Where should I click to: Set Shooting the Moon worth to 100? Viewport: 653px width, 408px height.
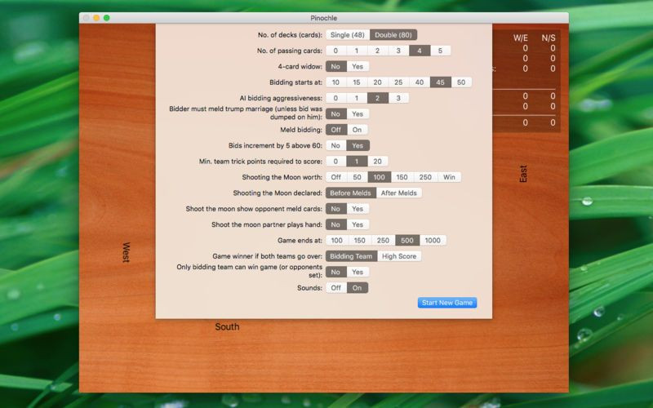pos(379,177)
